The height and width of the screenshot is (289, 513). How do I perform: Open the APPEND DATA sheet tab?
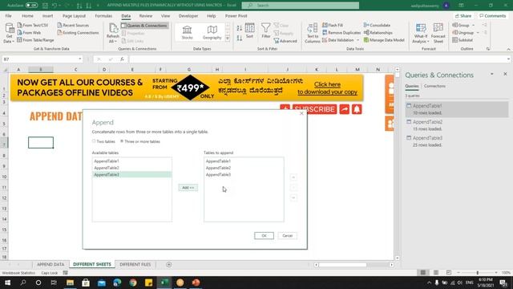click(x=50, y=264)
